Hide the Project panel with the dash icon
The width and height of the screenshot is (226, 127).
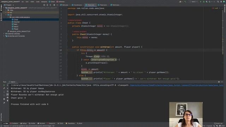point(57,5)
